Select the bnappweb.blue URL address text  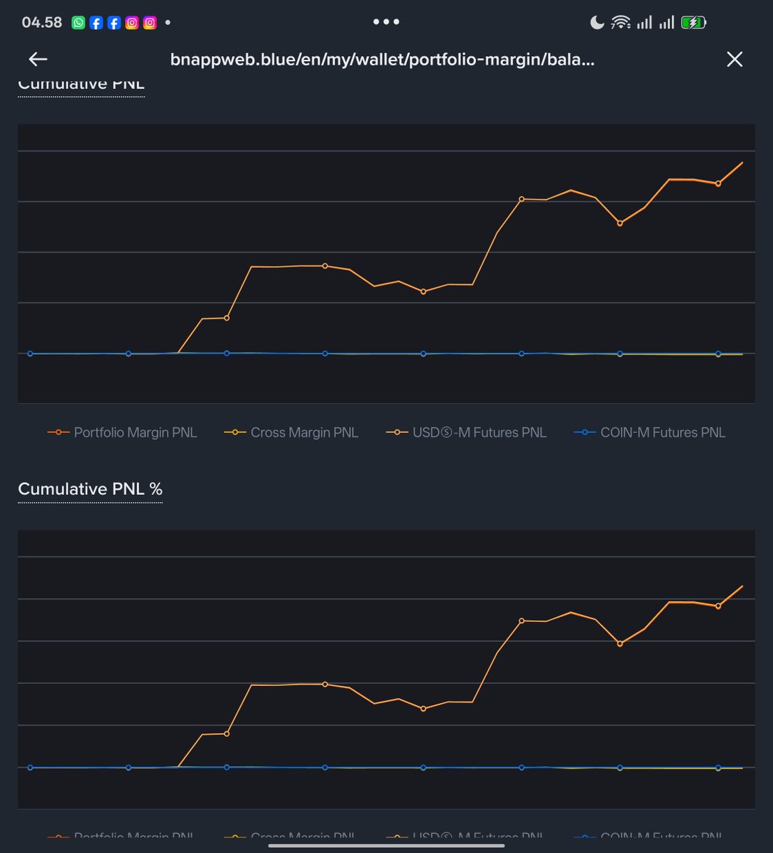point(382,60)
